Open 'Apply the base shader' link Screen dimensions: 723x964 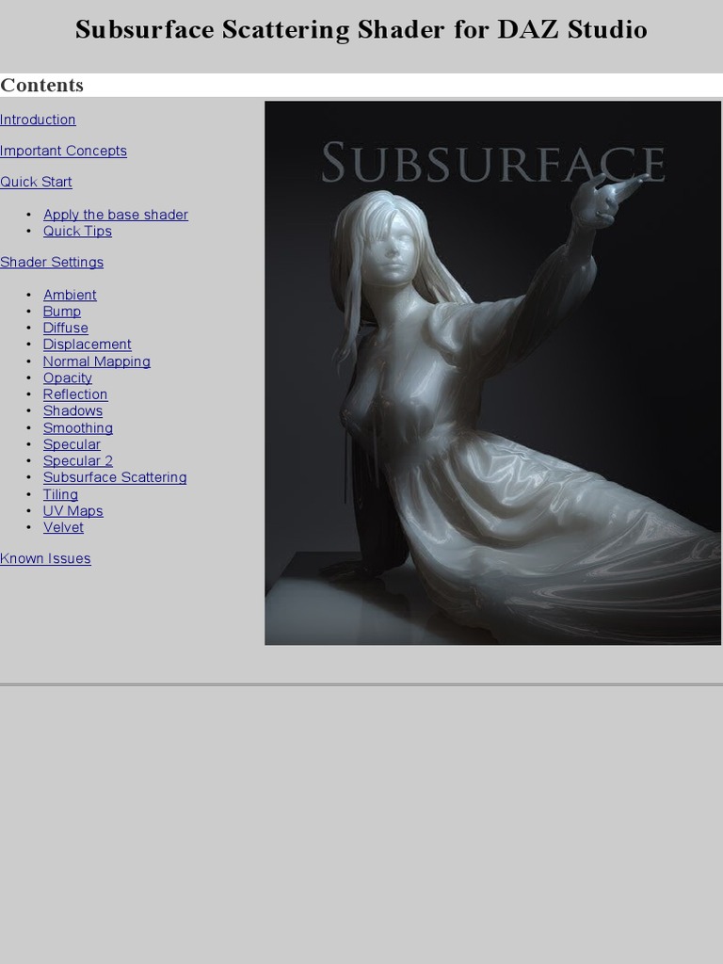tap(116, 215)
